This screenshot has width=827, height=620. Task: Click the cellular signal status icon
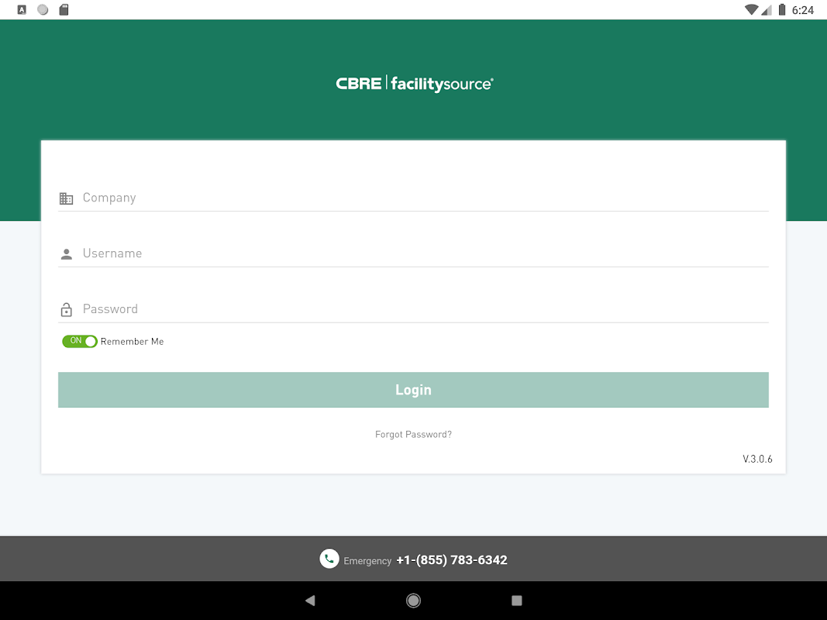pos(767,9)
